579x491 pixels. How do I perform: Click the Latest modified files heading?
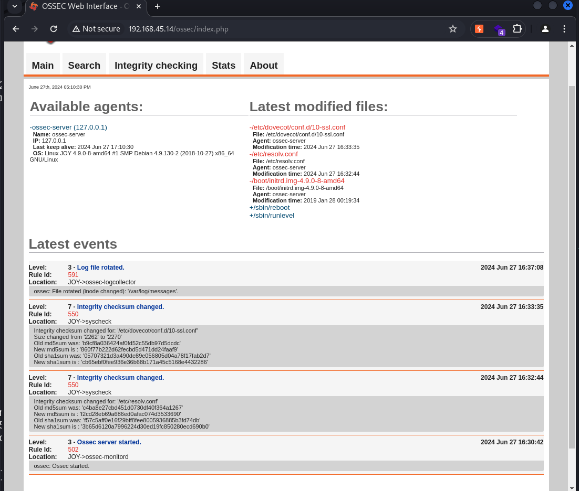point(319,106)
